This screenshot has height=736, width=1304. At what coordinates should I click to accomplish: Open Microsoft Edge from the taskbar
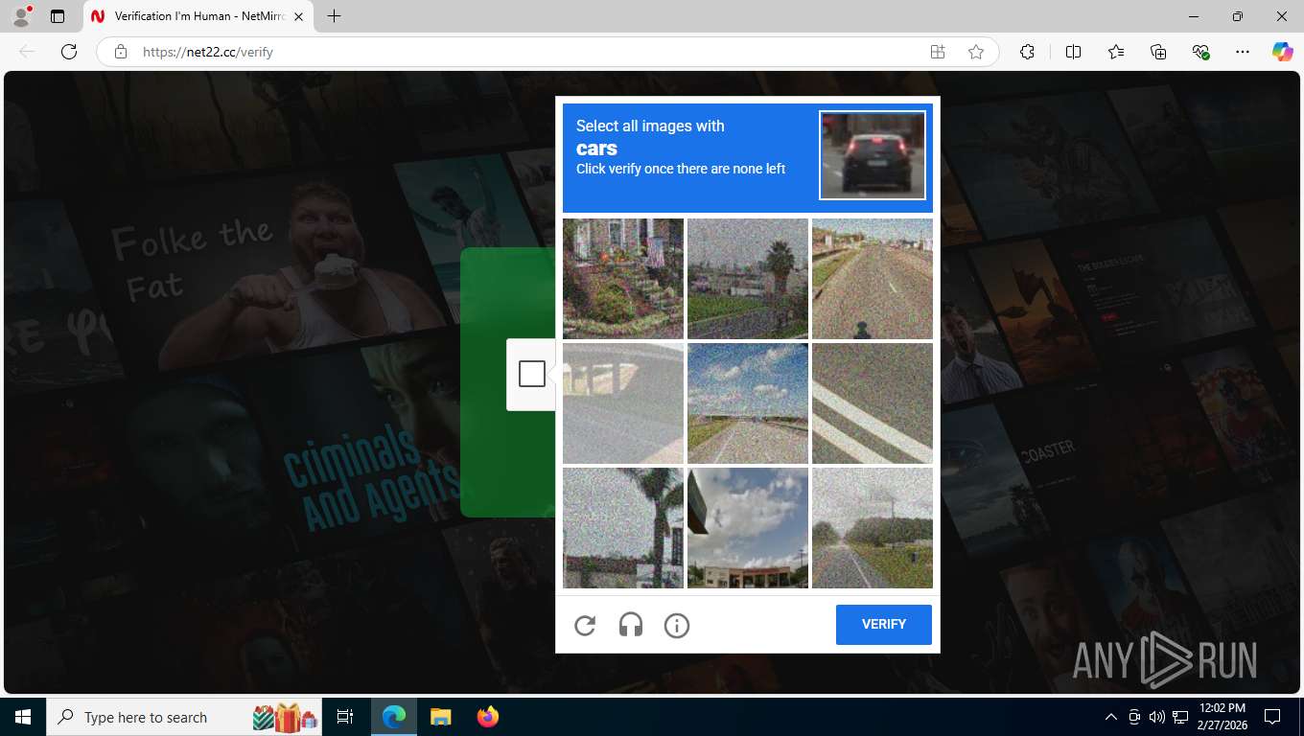pyautogui.click(x=393, y=717)
